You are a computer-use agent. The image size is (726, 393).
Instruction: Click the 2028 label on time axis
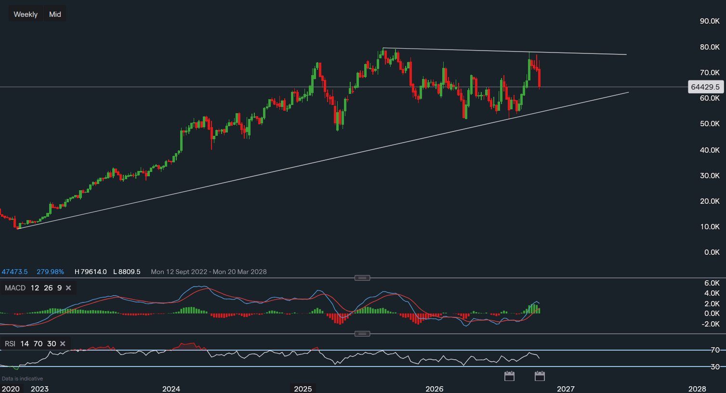[698, 389]
